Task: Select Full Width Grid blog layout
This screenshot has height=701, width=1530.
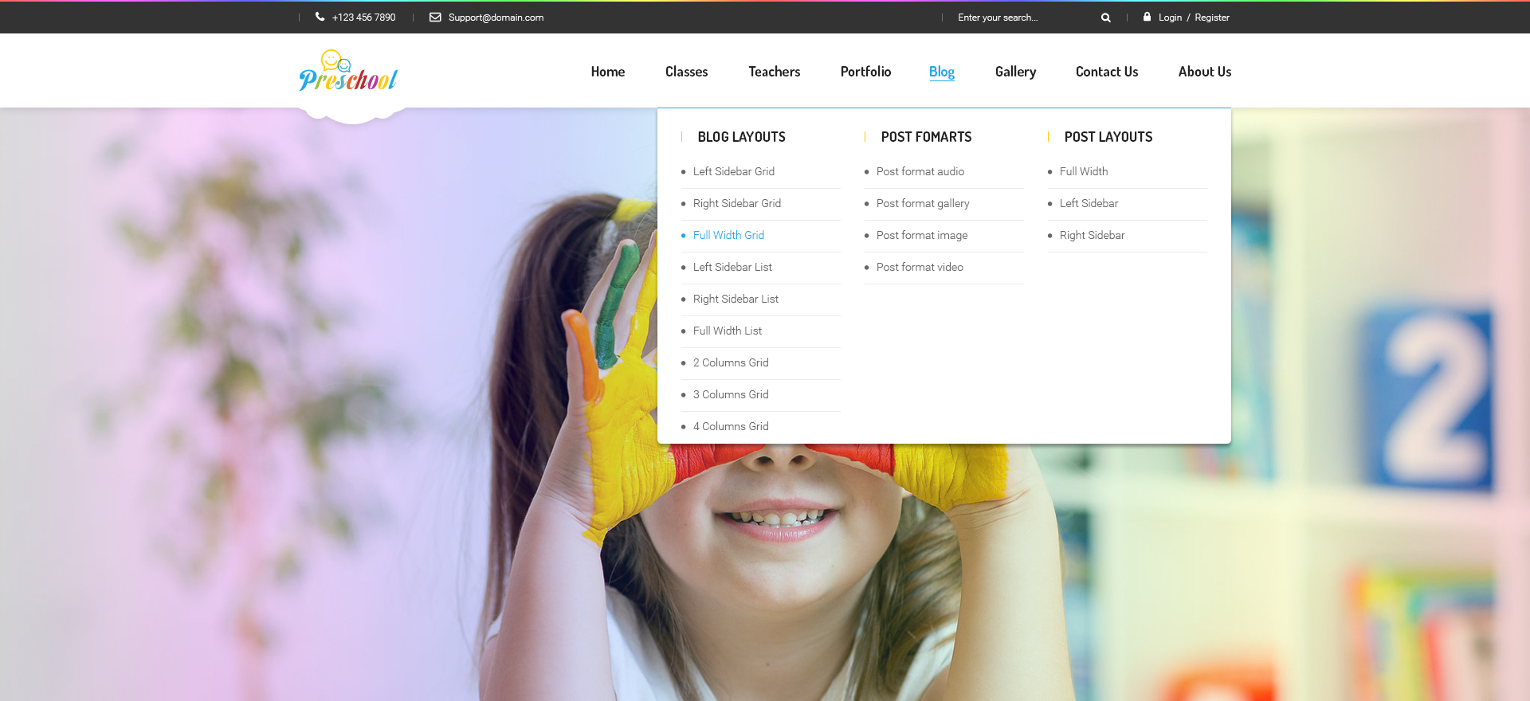Action: (x=728, y=235)
